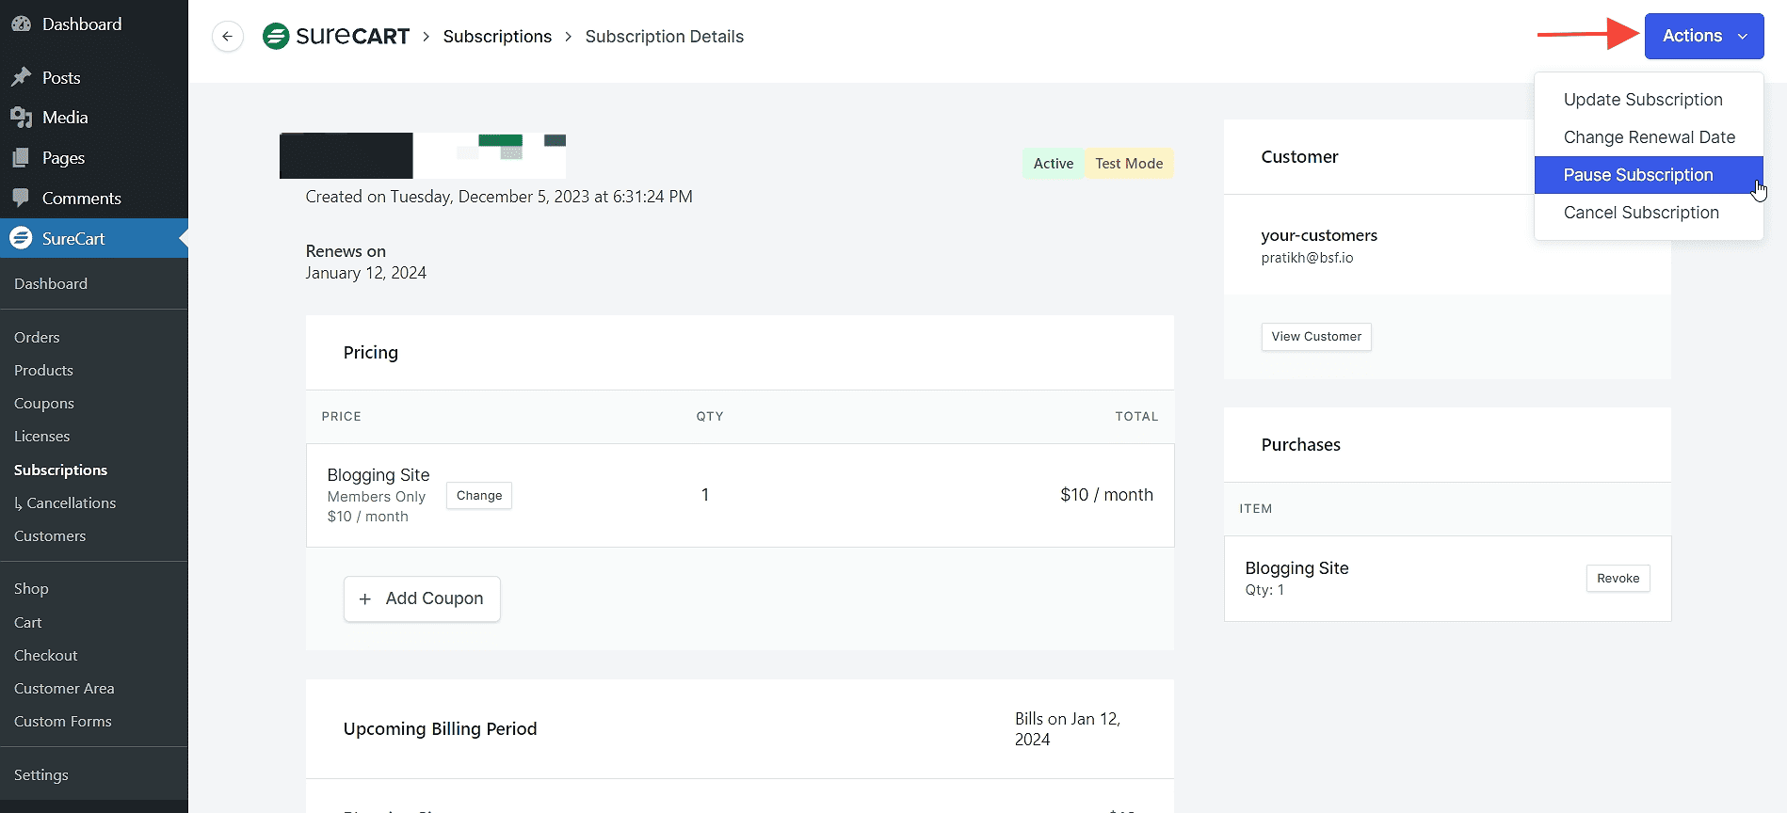Click the Add Coupon button
This screenshot has width=1787, height=813.
point(422,598)
